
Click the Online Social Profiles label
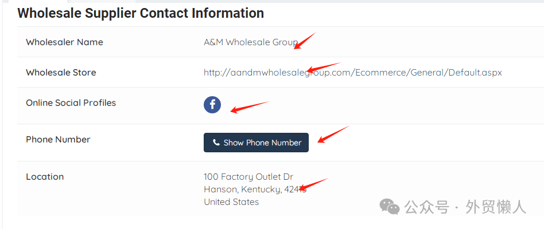tap(71, 103)
